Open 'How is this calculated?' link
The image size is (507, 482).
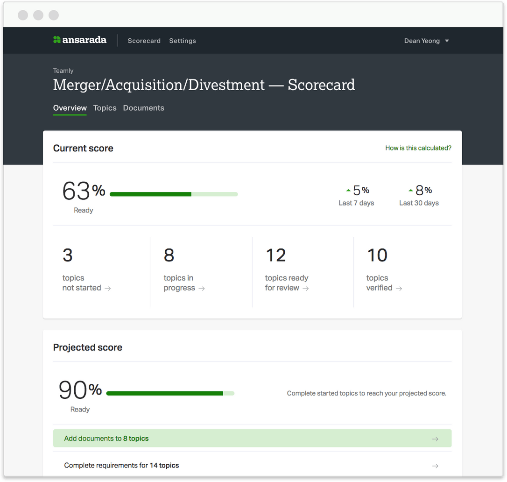418,148
